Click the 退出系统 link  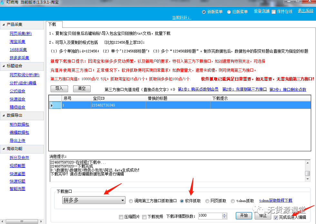(x=306, y=11)
